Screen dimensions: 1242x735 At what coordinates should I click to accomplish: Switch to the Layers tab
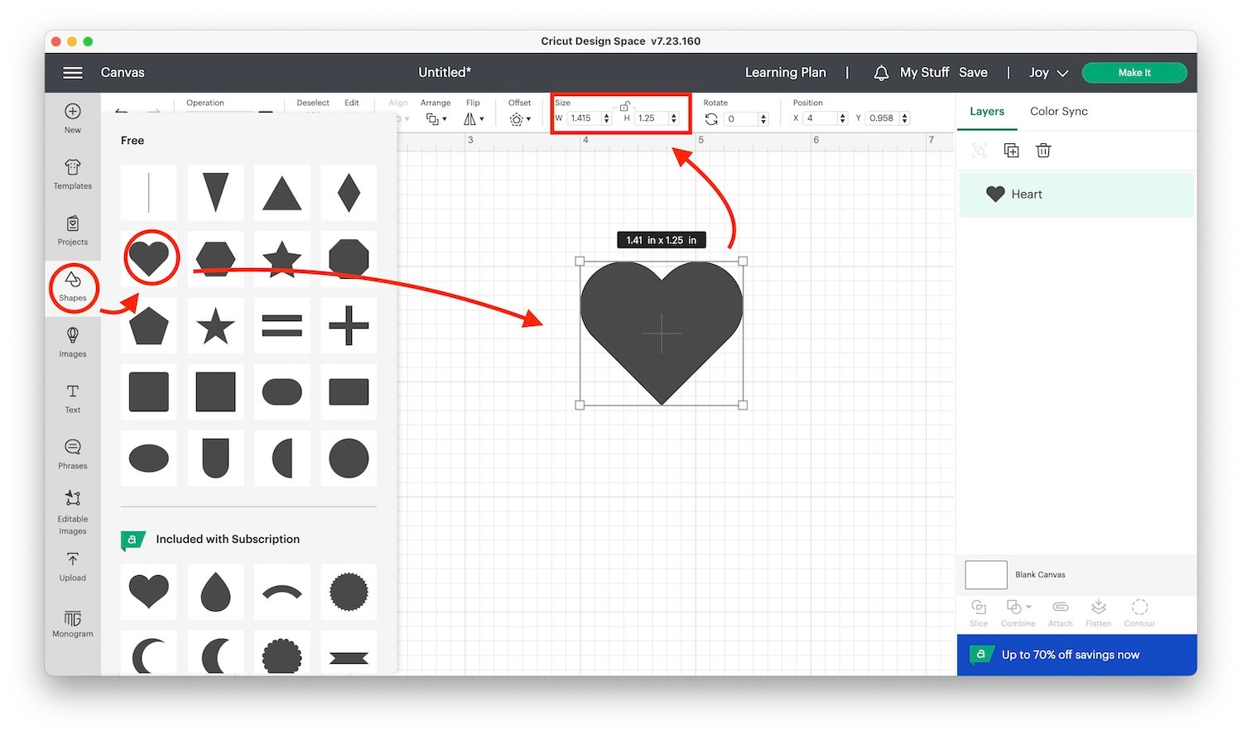click(987, 111)
